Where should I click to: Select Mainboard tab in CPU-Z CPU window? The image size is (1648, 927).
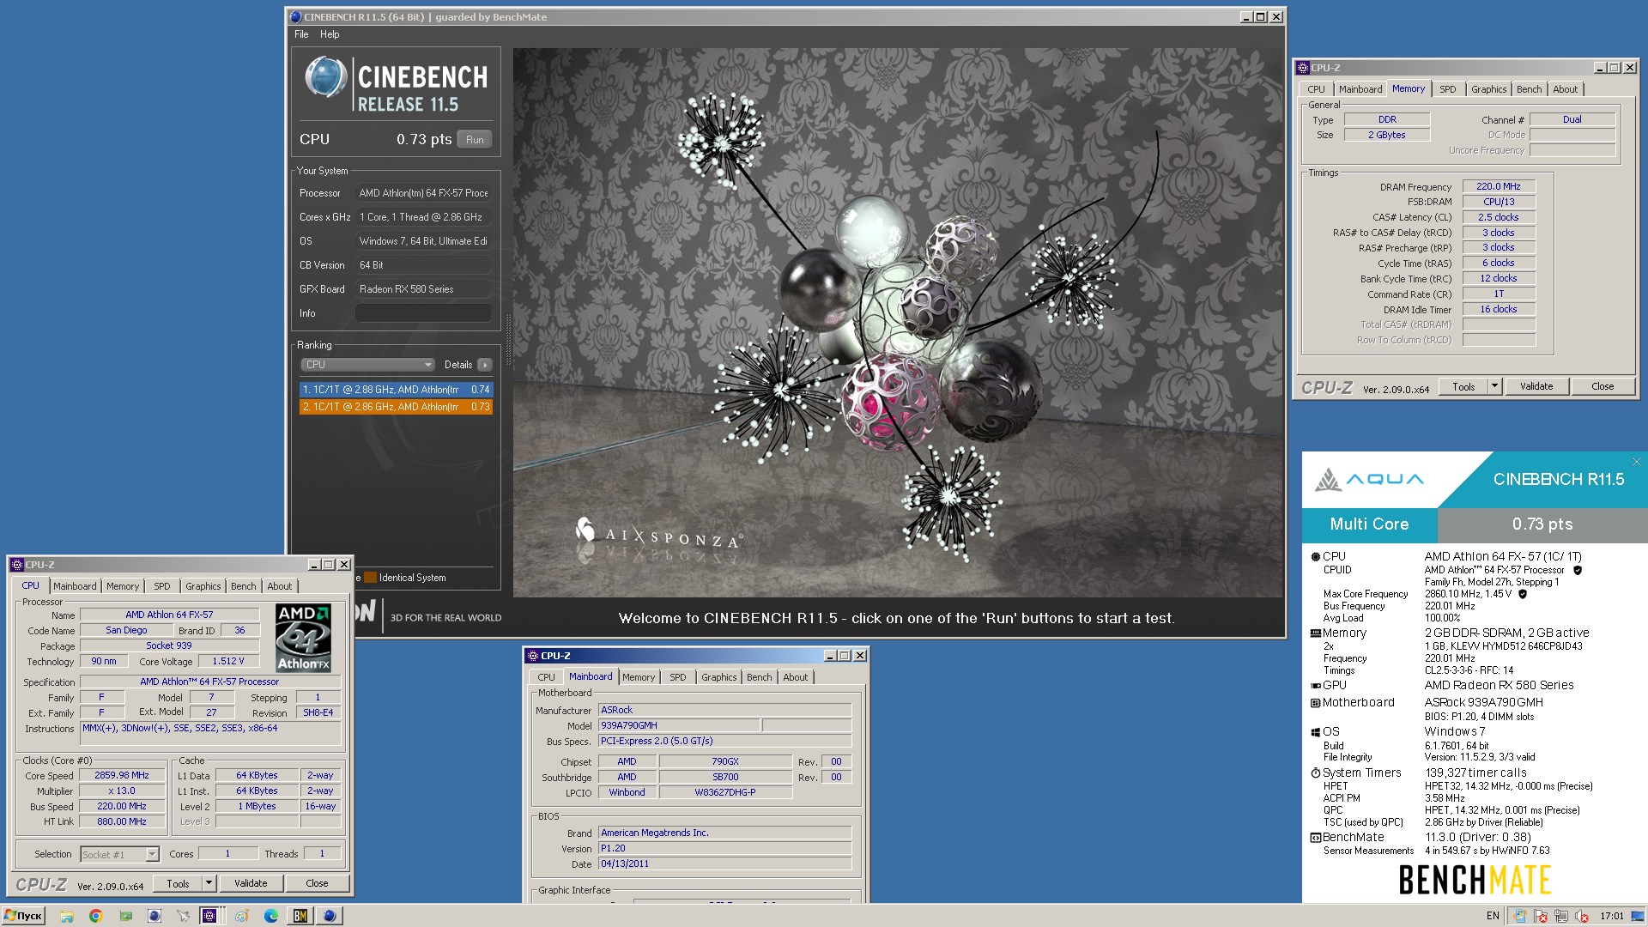coord(75,586)
